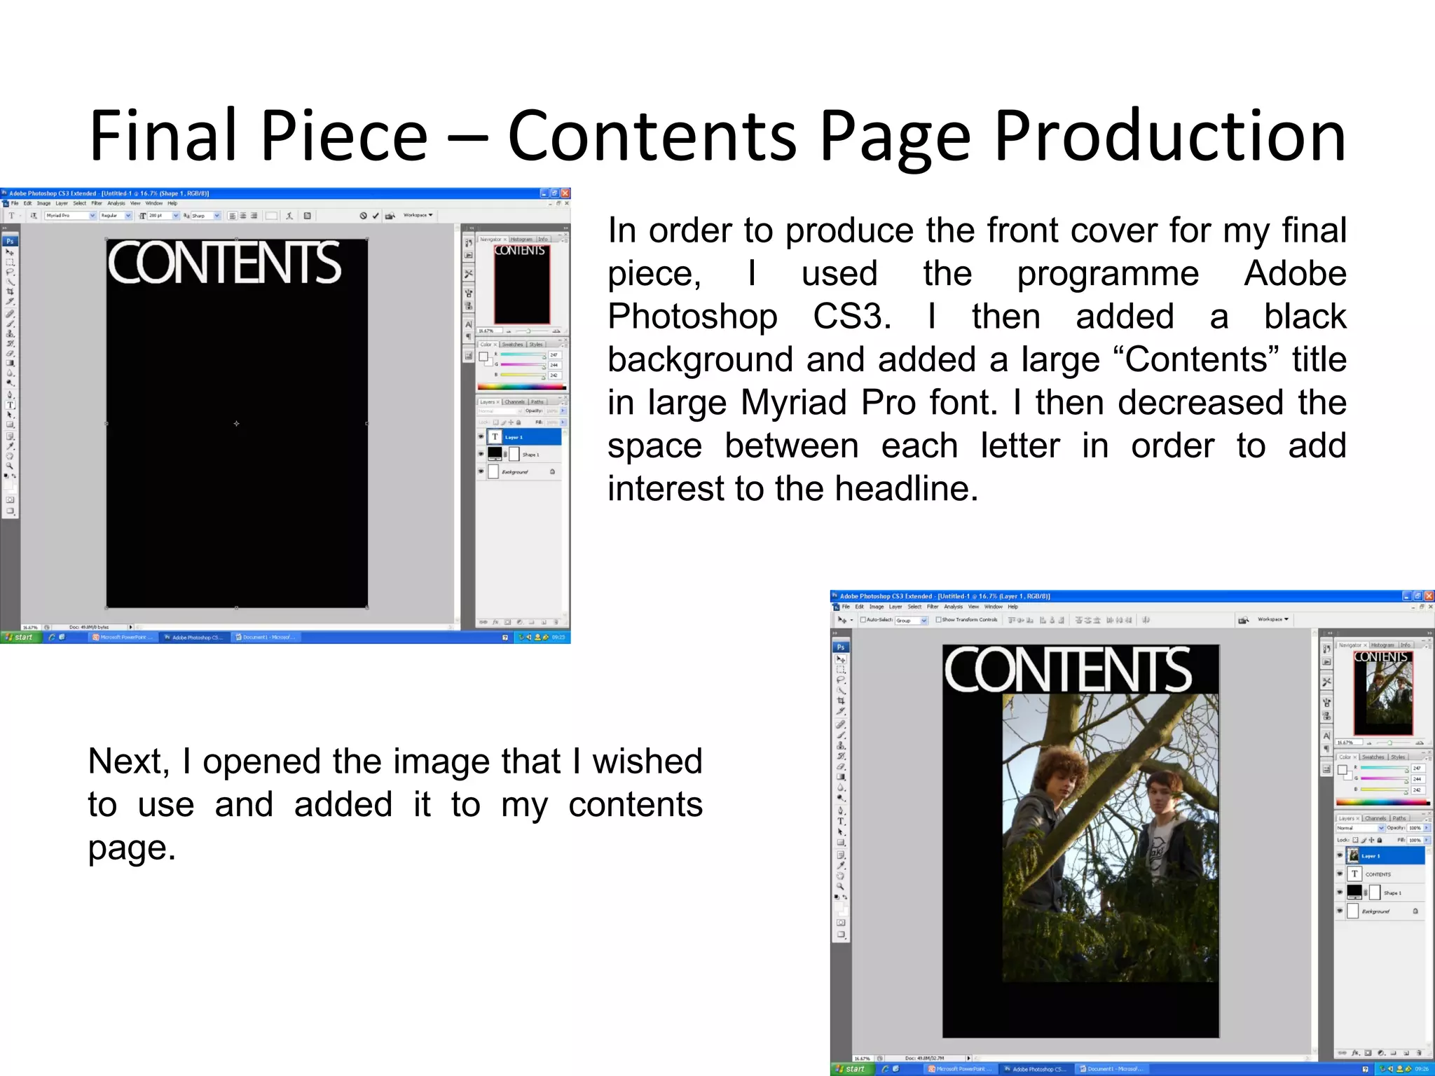
Task: Click Go to Bridge icon in tree-photo options bar
Action: point(1244,620)
